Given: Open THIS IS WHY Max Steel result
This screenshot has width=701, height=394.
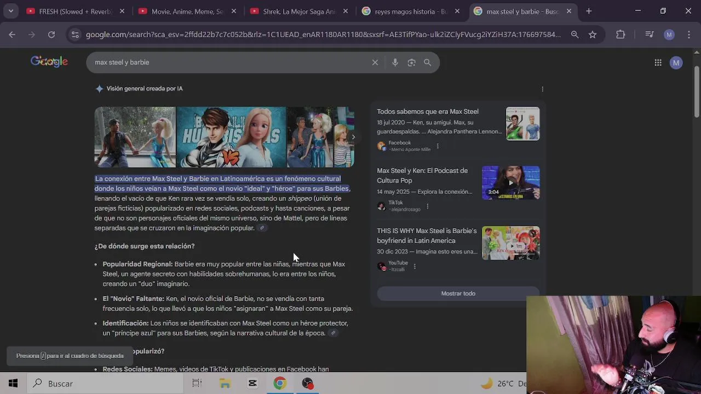Looking at the screenshot, I should 427,236.
